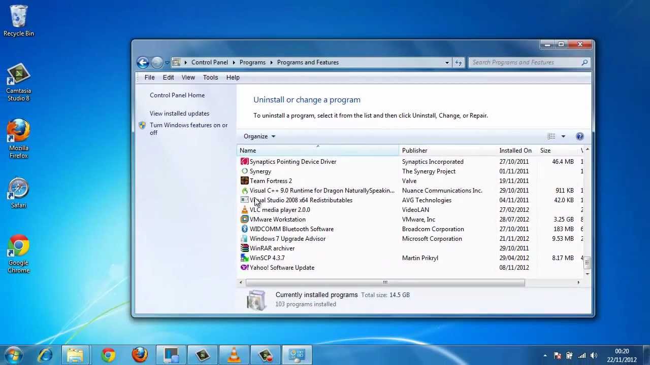Open Safari desktop shortcut

pyautogui.click(x=18, y=193)
